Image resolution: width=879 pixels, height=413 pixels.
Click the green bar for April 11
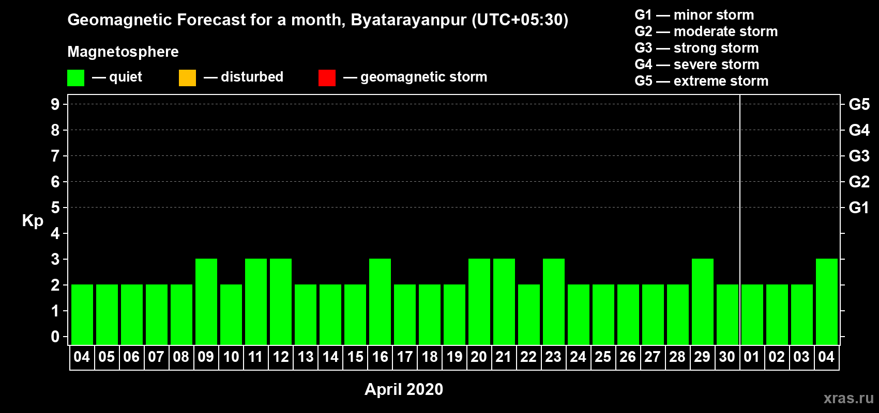(x=256, y=301)
